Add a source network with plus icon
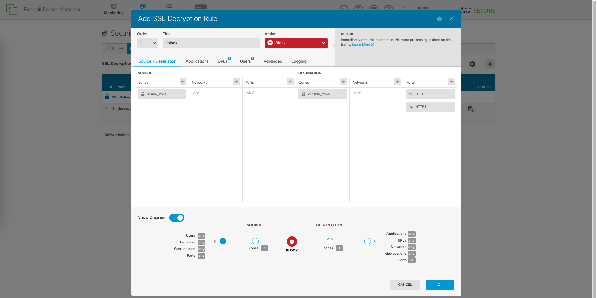This screenshot has width=597, height=298. pyautogui.click(x=237, y=82)
